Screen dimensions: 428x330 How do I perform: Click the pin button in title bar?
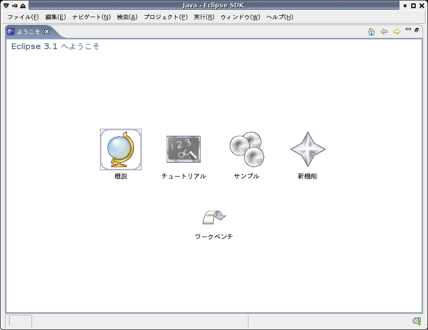coord(14,5)
